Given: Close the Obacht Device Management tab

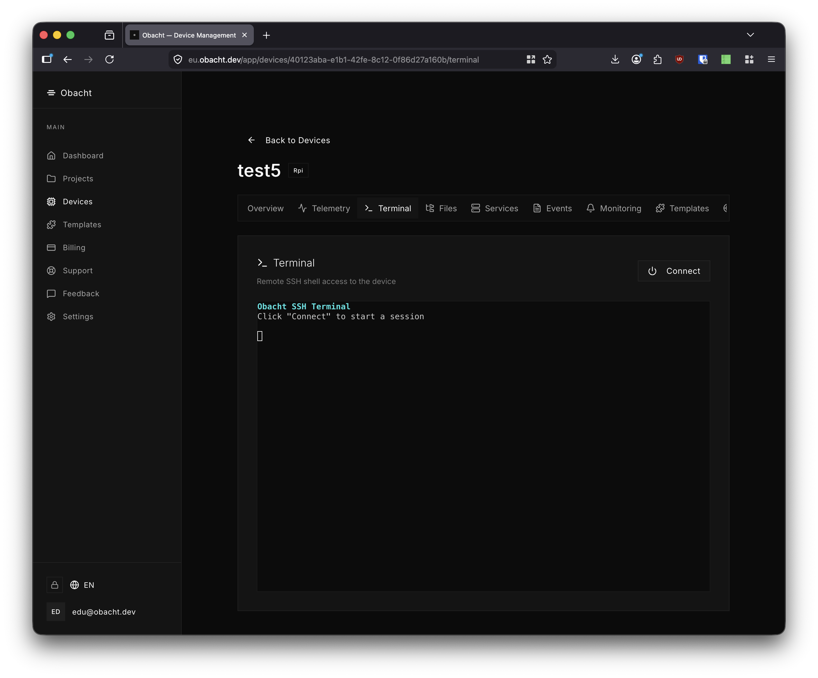Looking at the screenshot, I should [x=245, y=35].
